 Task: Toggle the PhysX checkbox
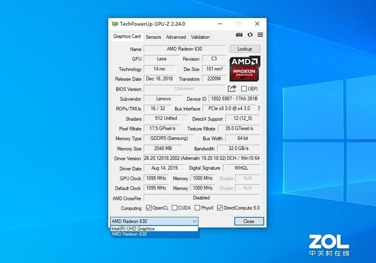tap(197, 208)
